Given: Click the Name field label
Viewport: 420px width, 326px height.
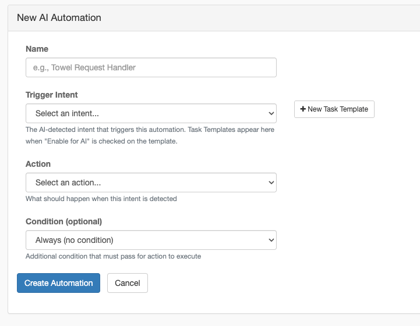Looking at the screenshot, I should coord(37,49).
